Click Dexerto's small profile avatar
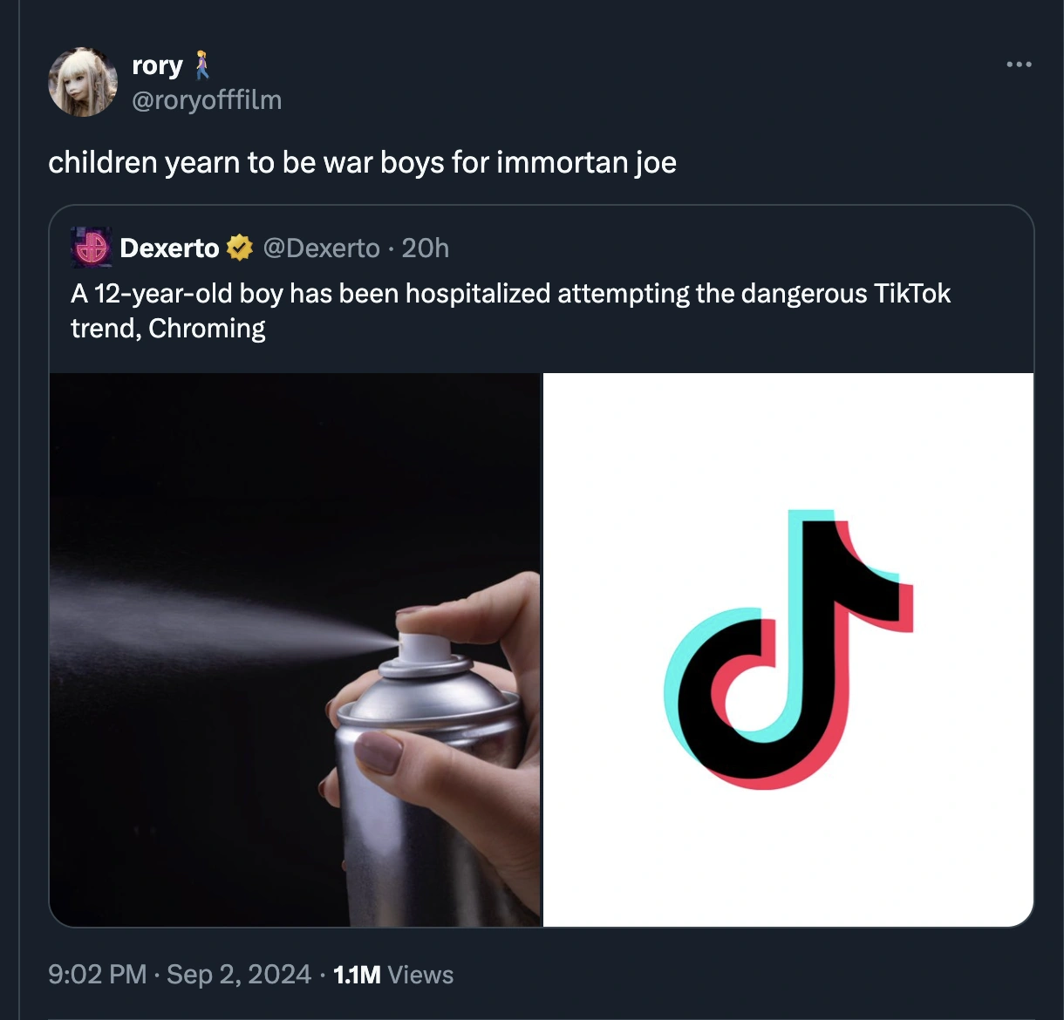The image size is (1064, 1020). (x=91, y=248)
